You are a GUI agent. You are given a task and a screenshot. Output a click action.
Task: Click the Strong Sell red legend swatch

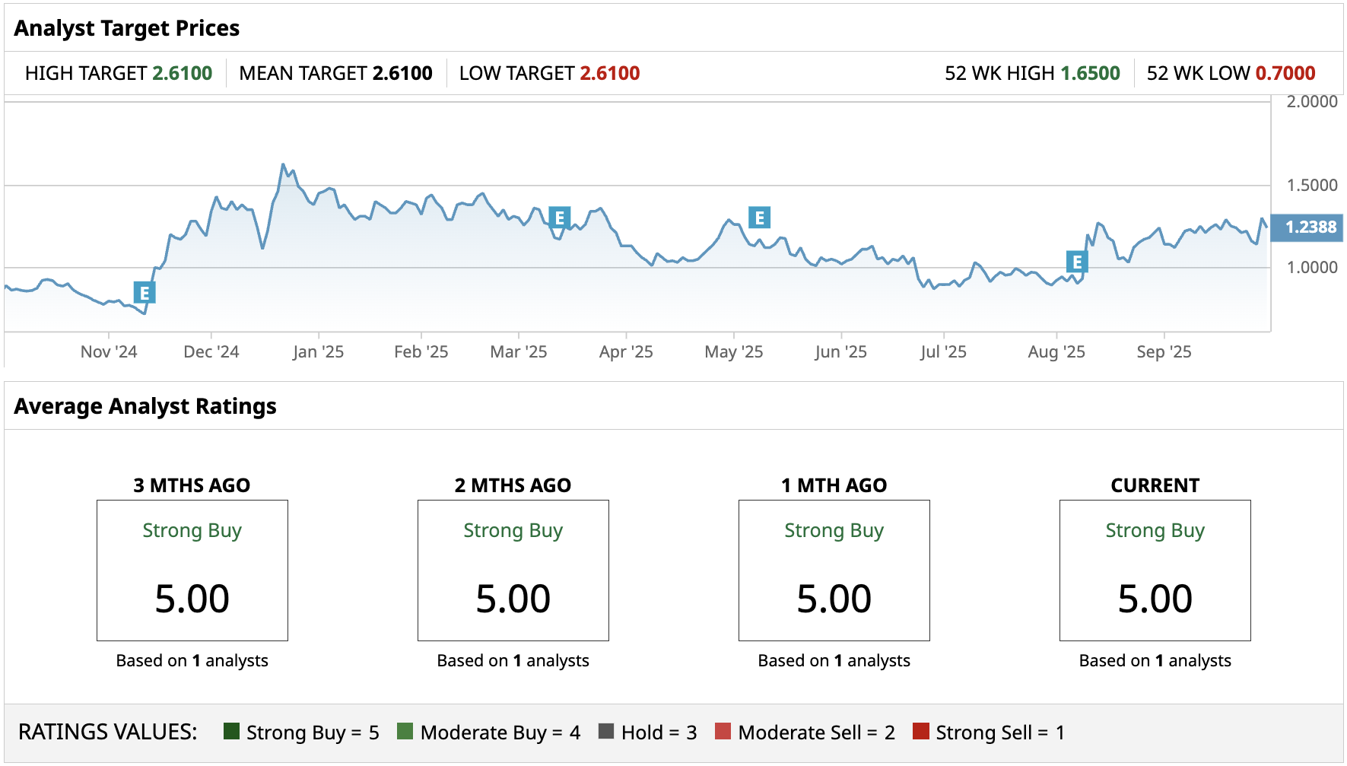pyautogui.click(x=921, y=731)
